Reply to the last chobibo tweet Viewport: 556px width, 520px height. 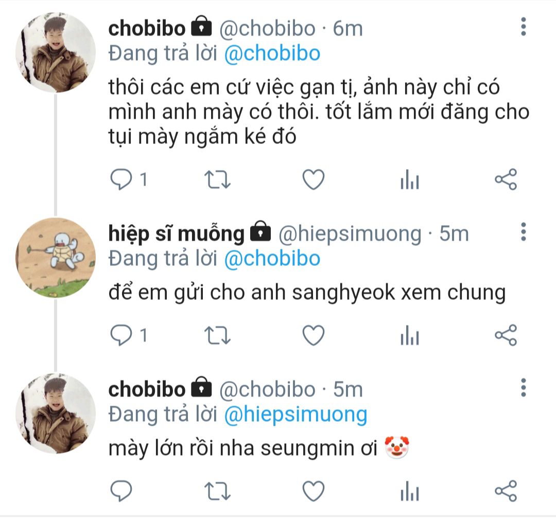[122, 491]
